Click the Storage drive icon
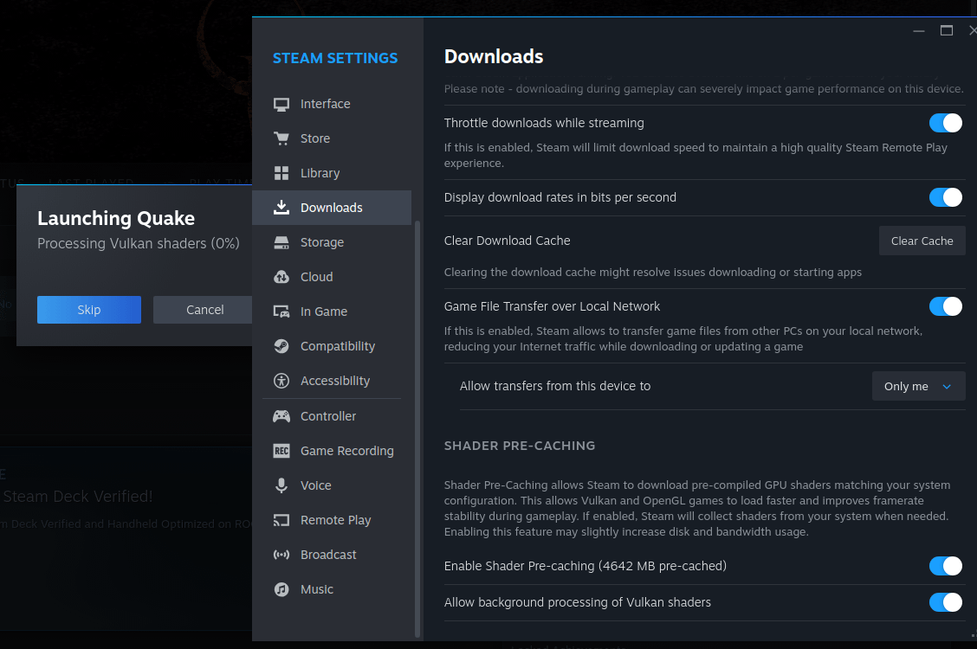The width and height of the screenshot is (977, 649). (281, 242)
